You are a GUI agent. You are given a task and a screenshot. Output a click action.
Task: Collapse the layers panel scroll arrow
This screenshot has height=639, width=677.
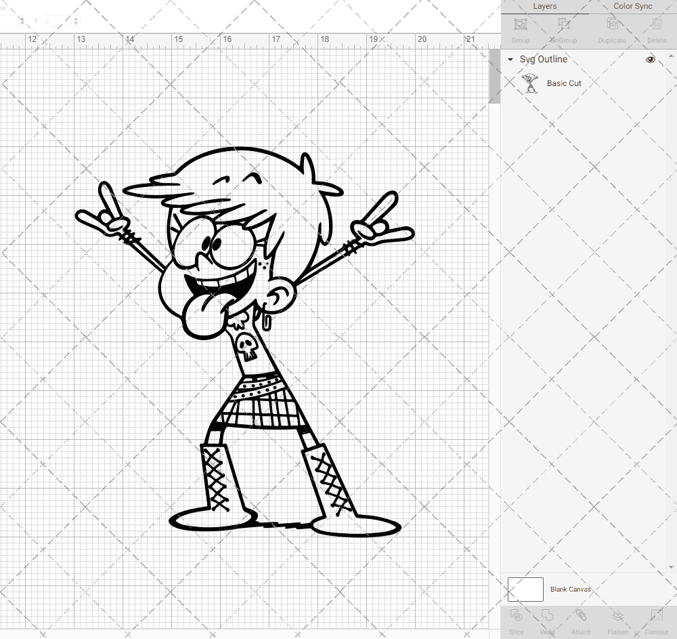point(672,55)
